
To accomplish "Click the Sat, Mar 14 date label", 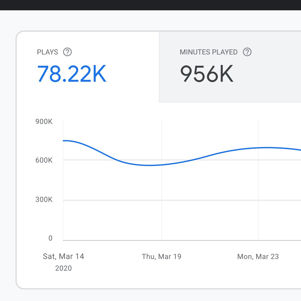I will [64, 256].
